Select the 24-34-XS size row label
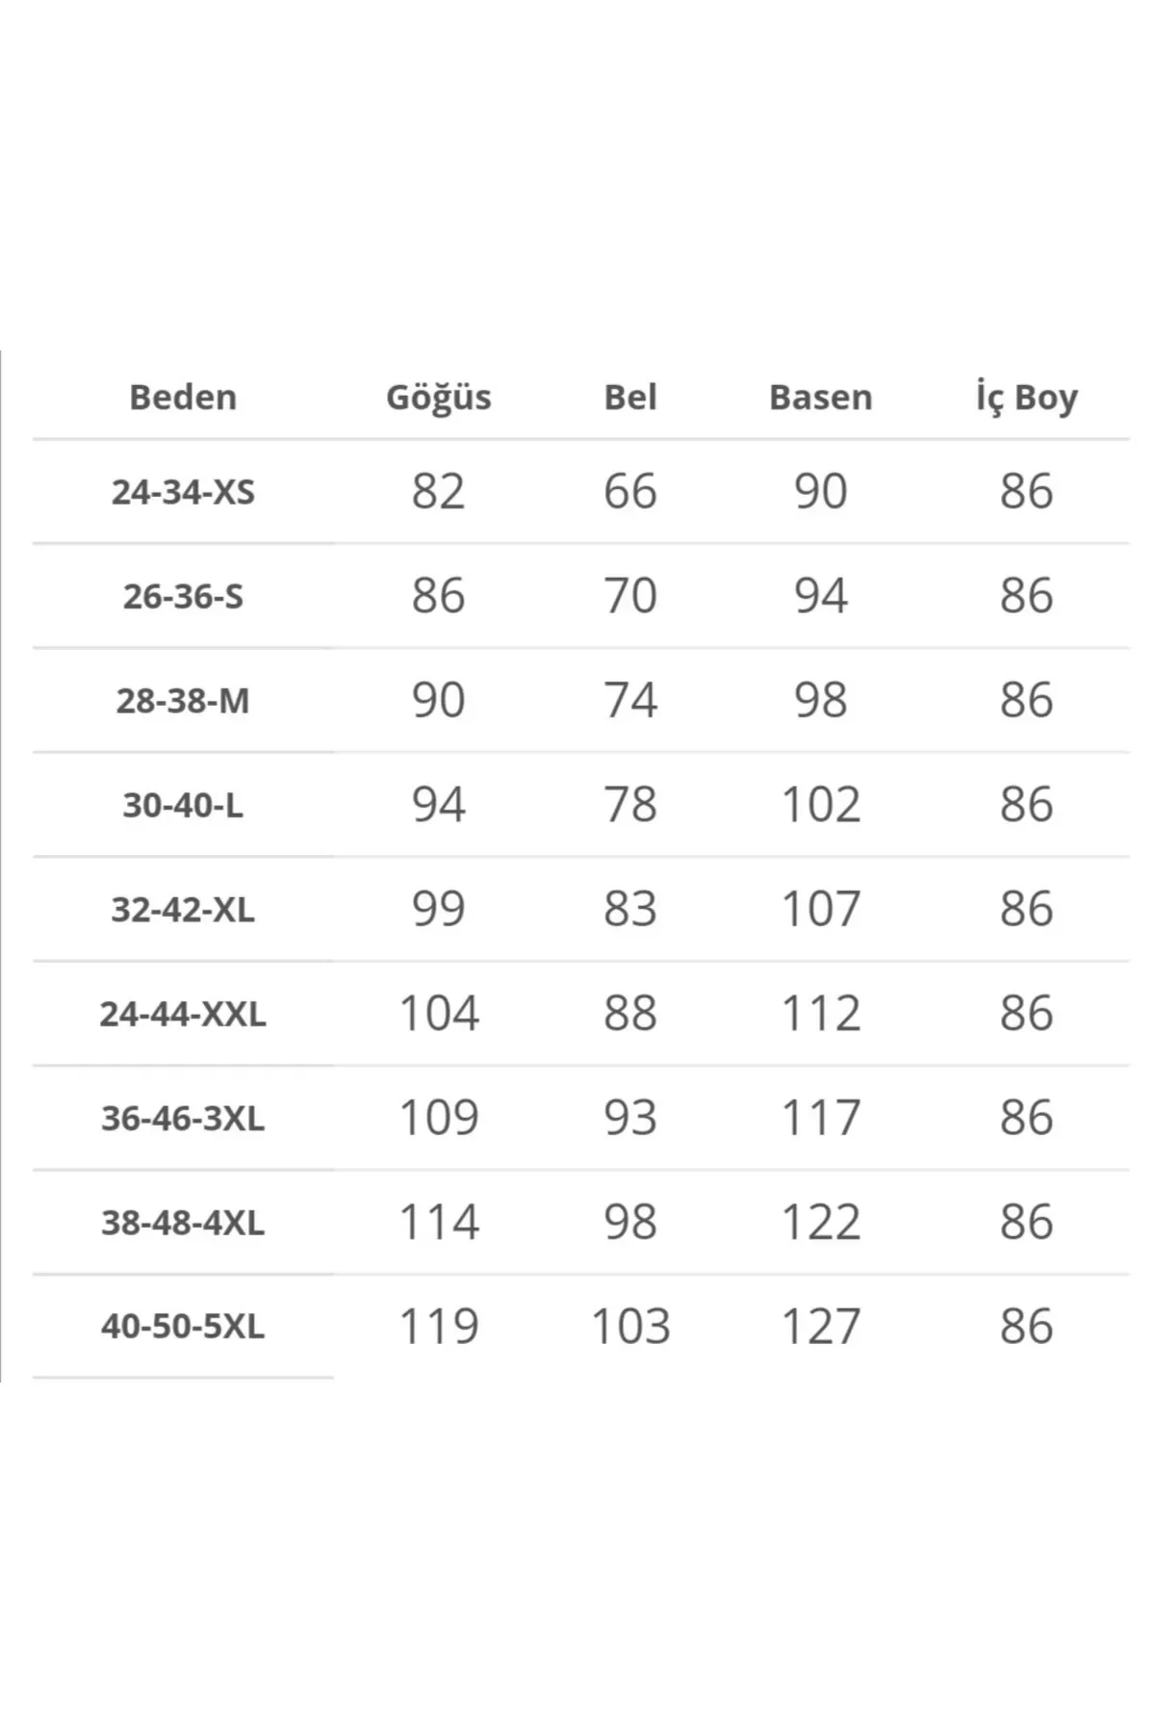 point(183,492)
